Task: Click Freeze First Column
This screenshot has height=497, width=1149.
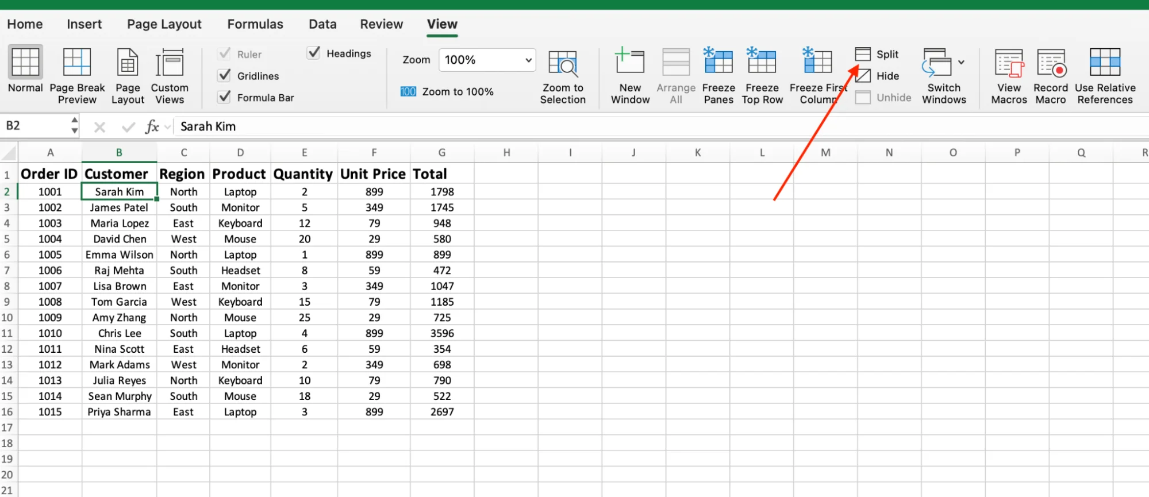Action: click(818, 76)
